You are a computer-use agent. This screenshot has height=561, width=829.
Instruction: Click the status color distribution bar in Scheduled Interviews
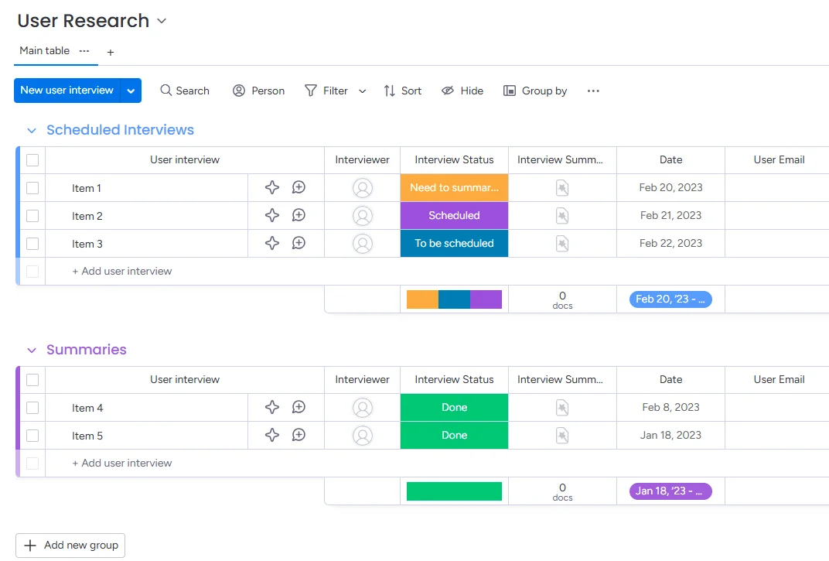click(x=454, y=299)
